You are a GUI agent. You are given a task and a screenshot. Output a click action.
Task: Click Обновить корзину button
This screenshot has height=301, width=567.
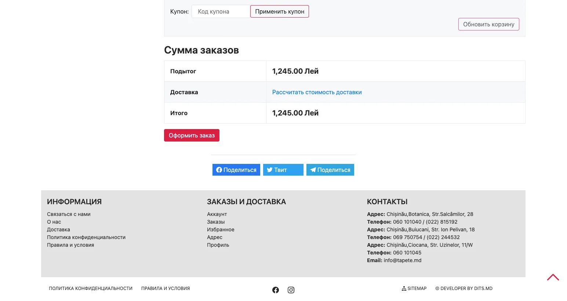pyautogui.click(x=489, y=24)
